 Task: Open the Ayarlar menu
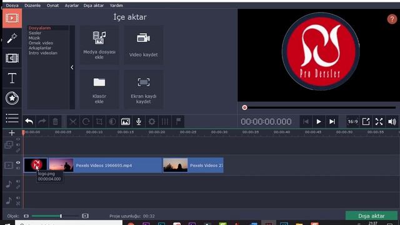click(72, 6)
